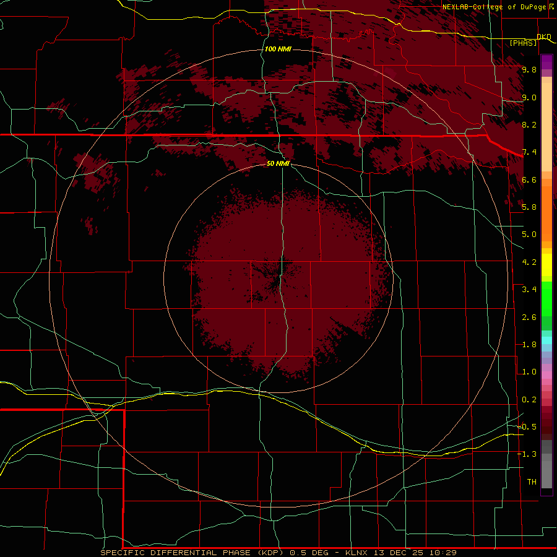Click the orange band in the color legend
557x557 pixels.
[x=546, y=213]
